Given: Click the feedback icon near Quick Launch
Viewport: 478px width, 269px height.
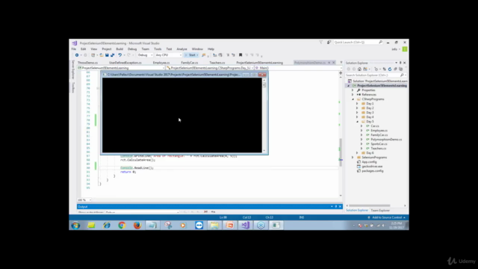Looking at the screenshot, I should coord(329,43).
